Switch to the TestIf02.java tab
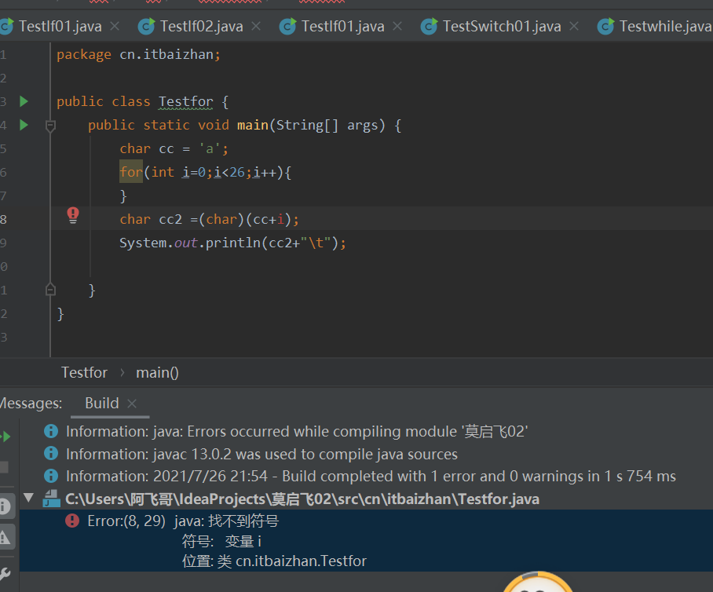The width and height of the screenshot is (713, 592). (201, 27)
